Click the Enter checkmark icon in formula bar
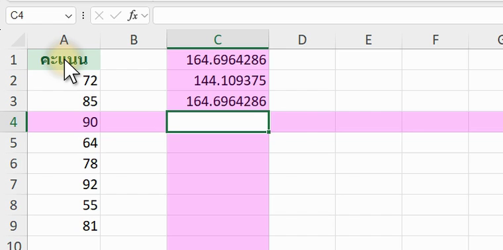The width and height of the screenshot is (503, 250). (x=115, y=16)
